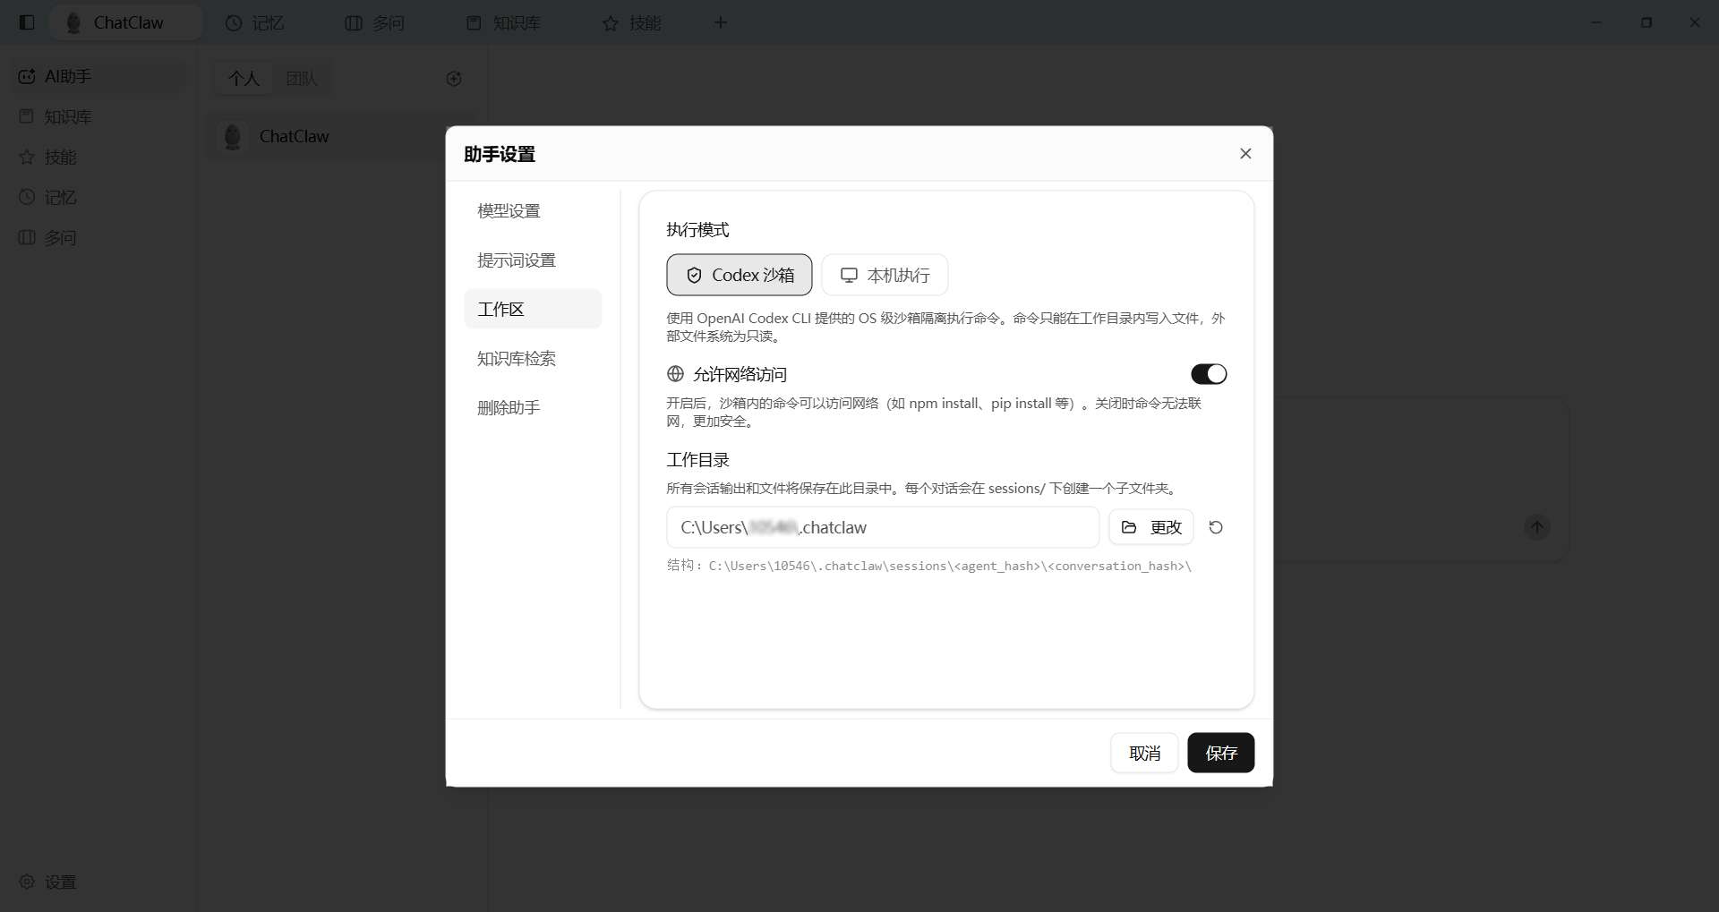The height and width of the screenshot is (912, 1719).
Task: Select 多问 in the left sidebar
Action: [59, 237]
